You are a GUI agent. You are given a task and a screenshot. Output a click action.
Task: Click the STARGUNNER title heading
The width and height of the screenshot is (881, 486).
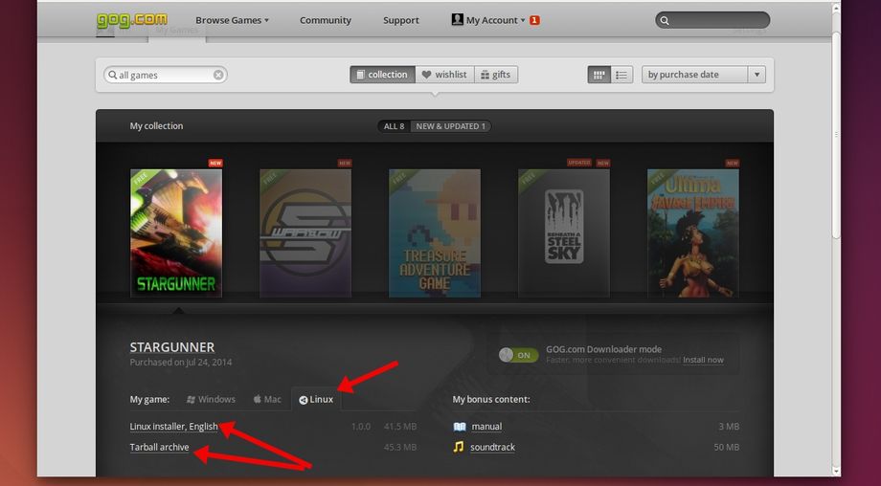(x=172, y=347)
